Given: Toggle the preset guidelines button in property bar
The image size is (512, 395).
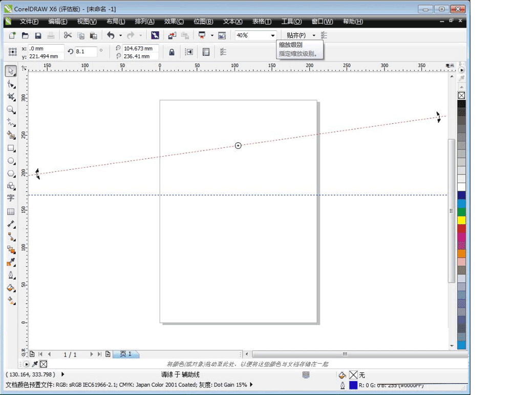Looking at the screenshot, I should click(206, 52).
